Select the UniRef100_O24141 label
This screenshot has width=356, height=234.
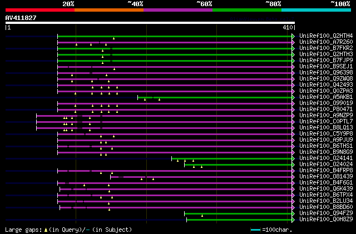tap(326, 158)
